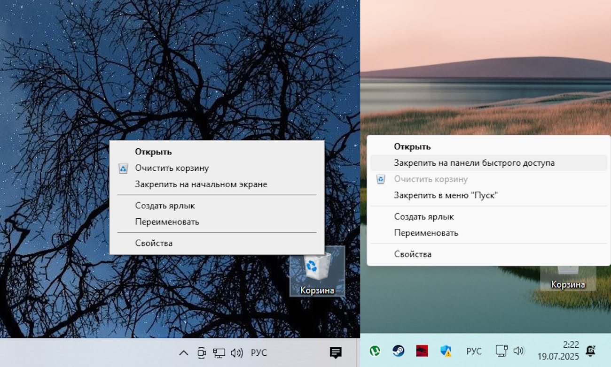Open Свойства from the rounded white menu
The width and height of the screenshot is (611, 367).
click(x=489, y=254)
